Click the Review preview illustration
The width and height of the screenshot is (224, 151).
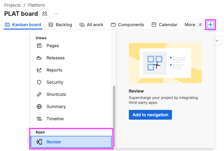tap(165, 63)
